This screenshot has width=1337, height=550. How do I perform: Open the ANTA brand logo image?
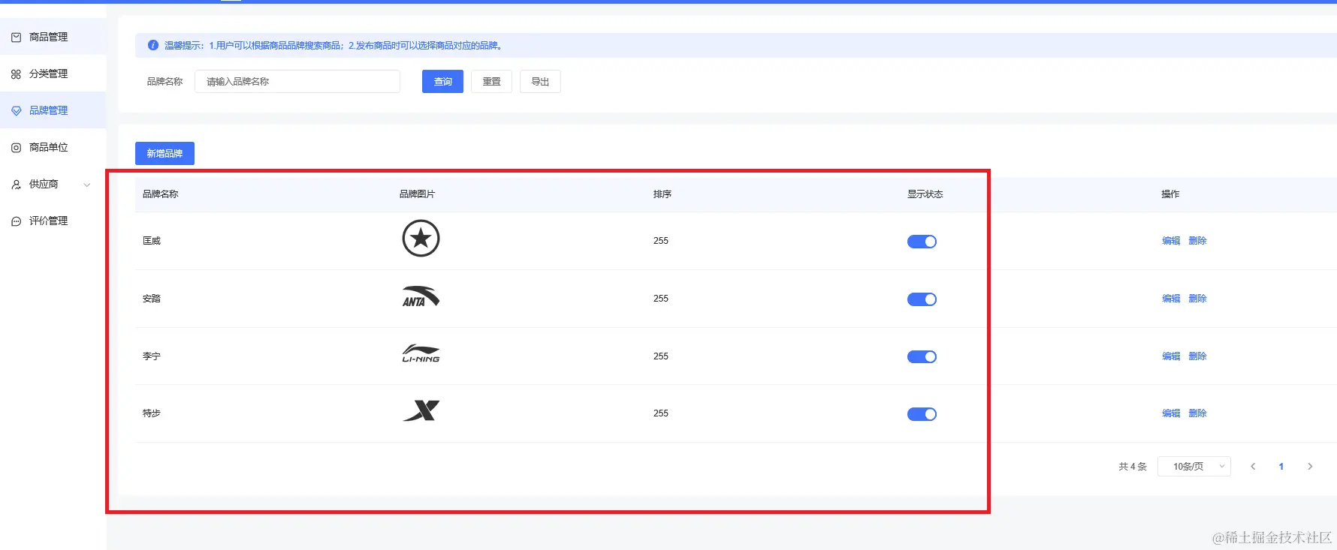coord(421,296)
